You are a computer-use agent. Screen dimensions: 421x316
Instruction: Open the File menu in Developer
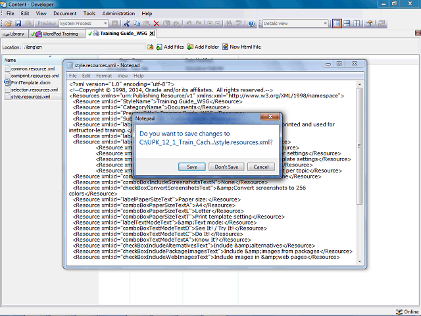click(x=11, y=13)
